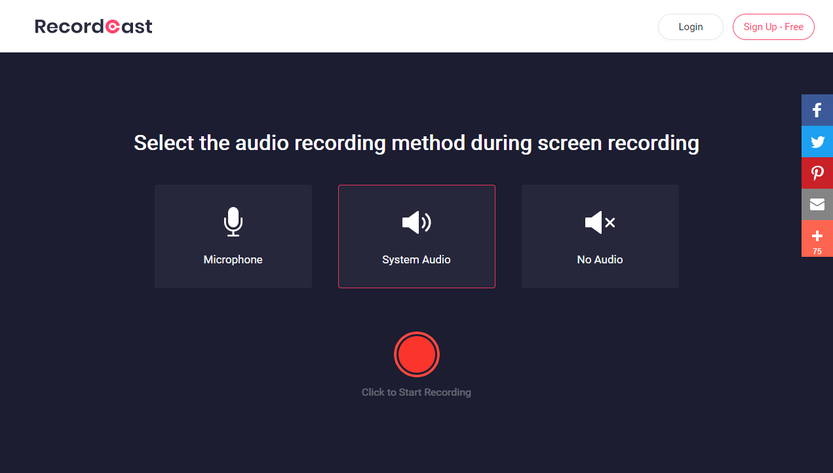Choose the speaker icon for System Audio
This screenshot has height=473, width=833.
tap(416, 223)
